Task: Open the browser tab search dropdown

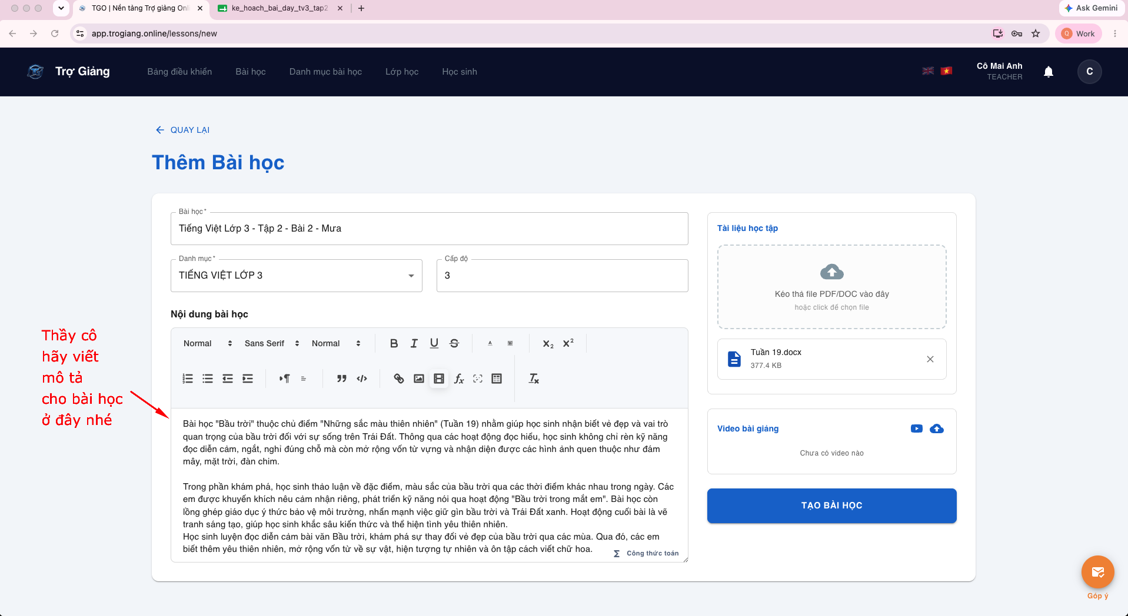Action: click(x=61, y=8)
